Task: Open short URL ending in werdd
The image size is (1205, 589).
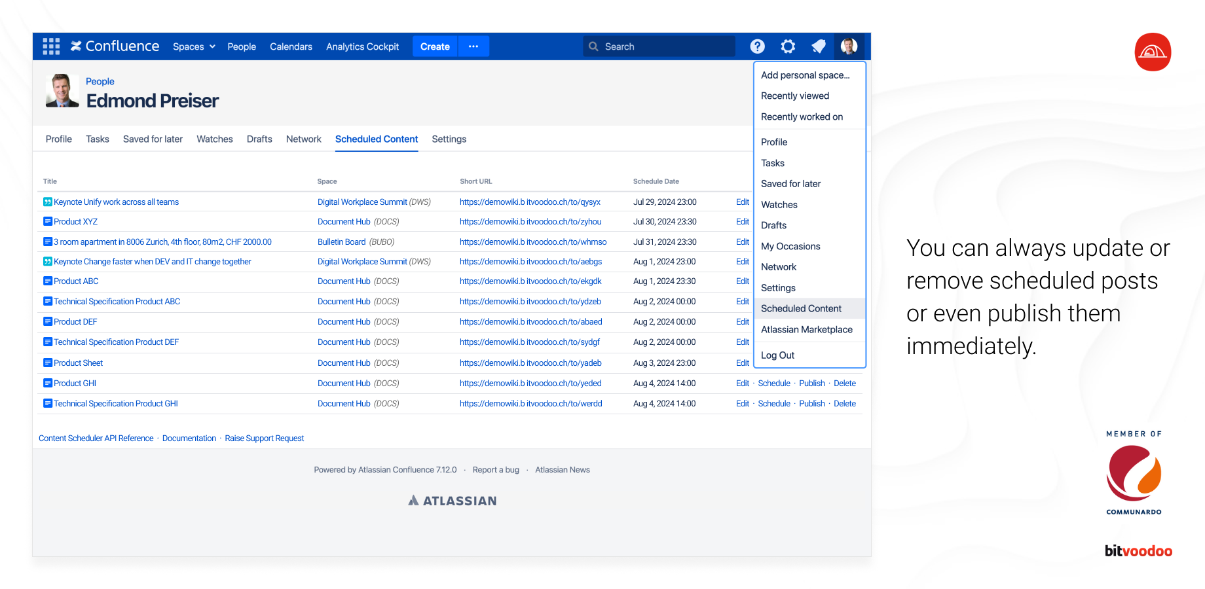Action: (x=531, y=404)
